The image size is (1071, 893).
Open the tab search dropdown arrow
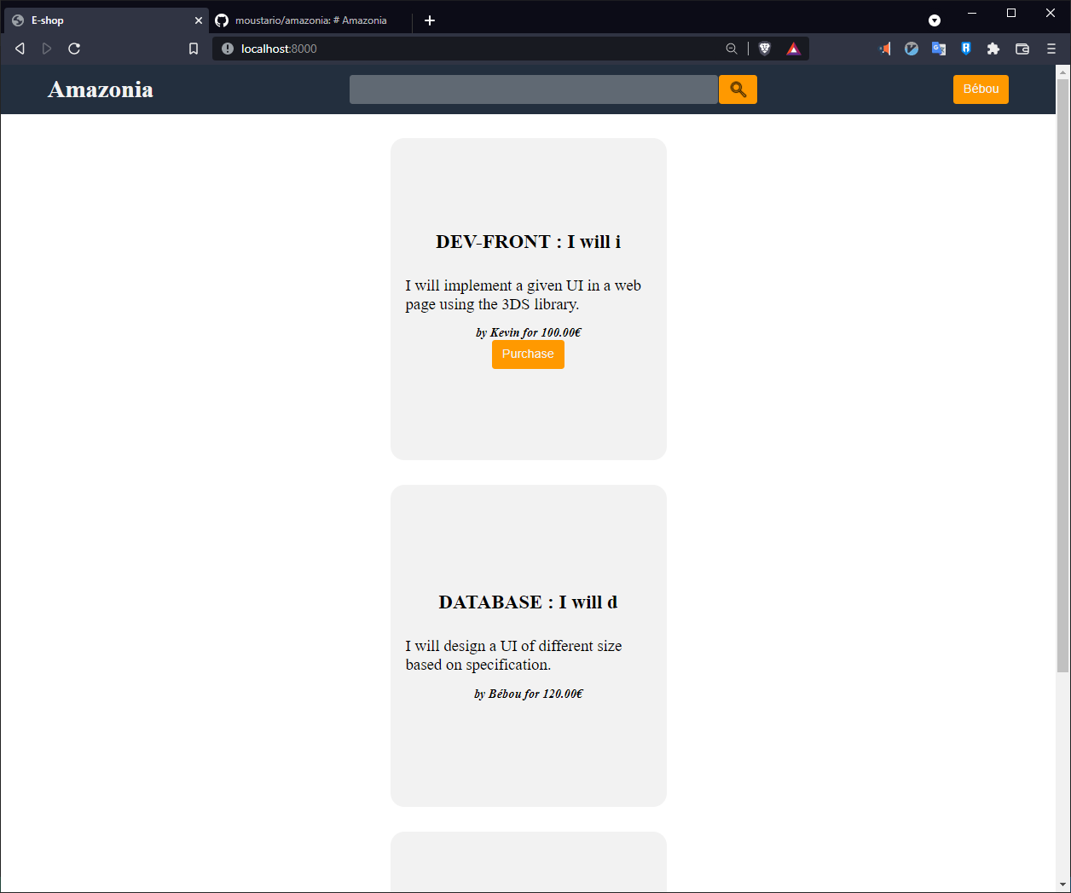(x=935, y=20)
